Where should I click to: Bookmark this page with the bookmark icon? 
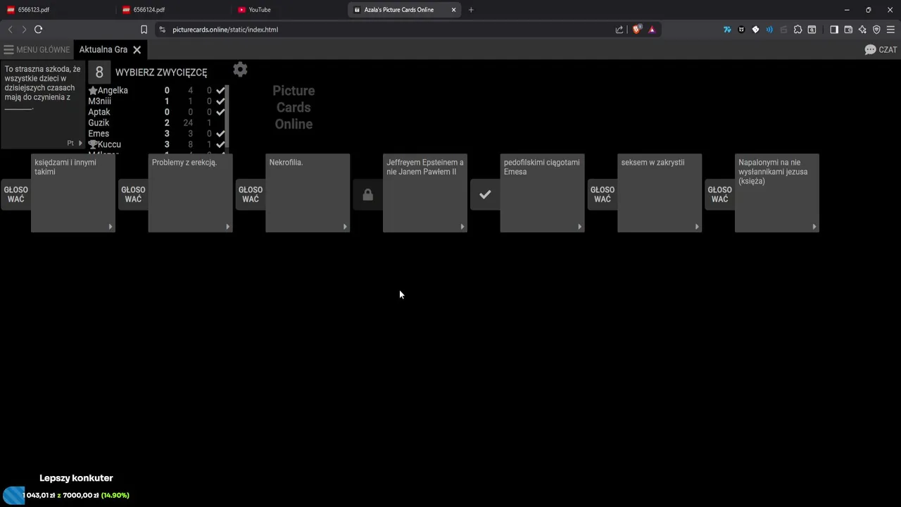[x=144, y=30]
